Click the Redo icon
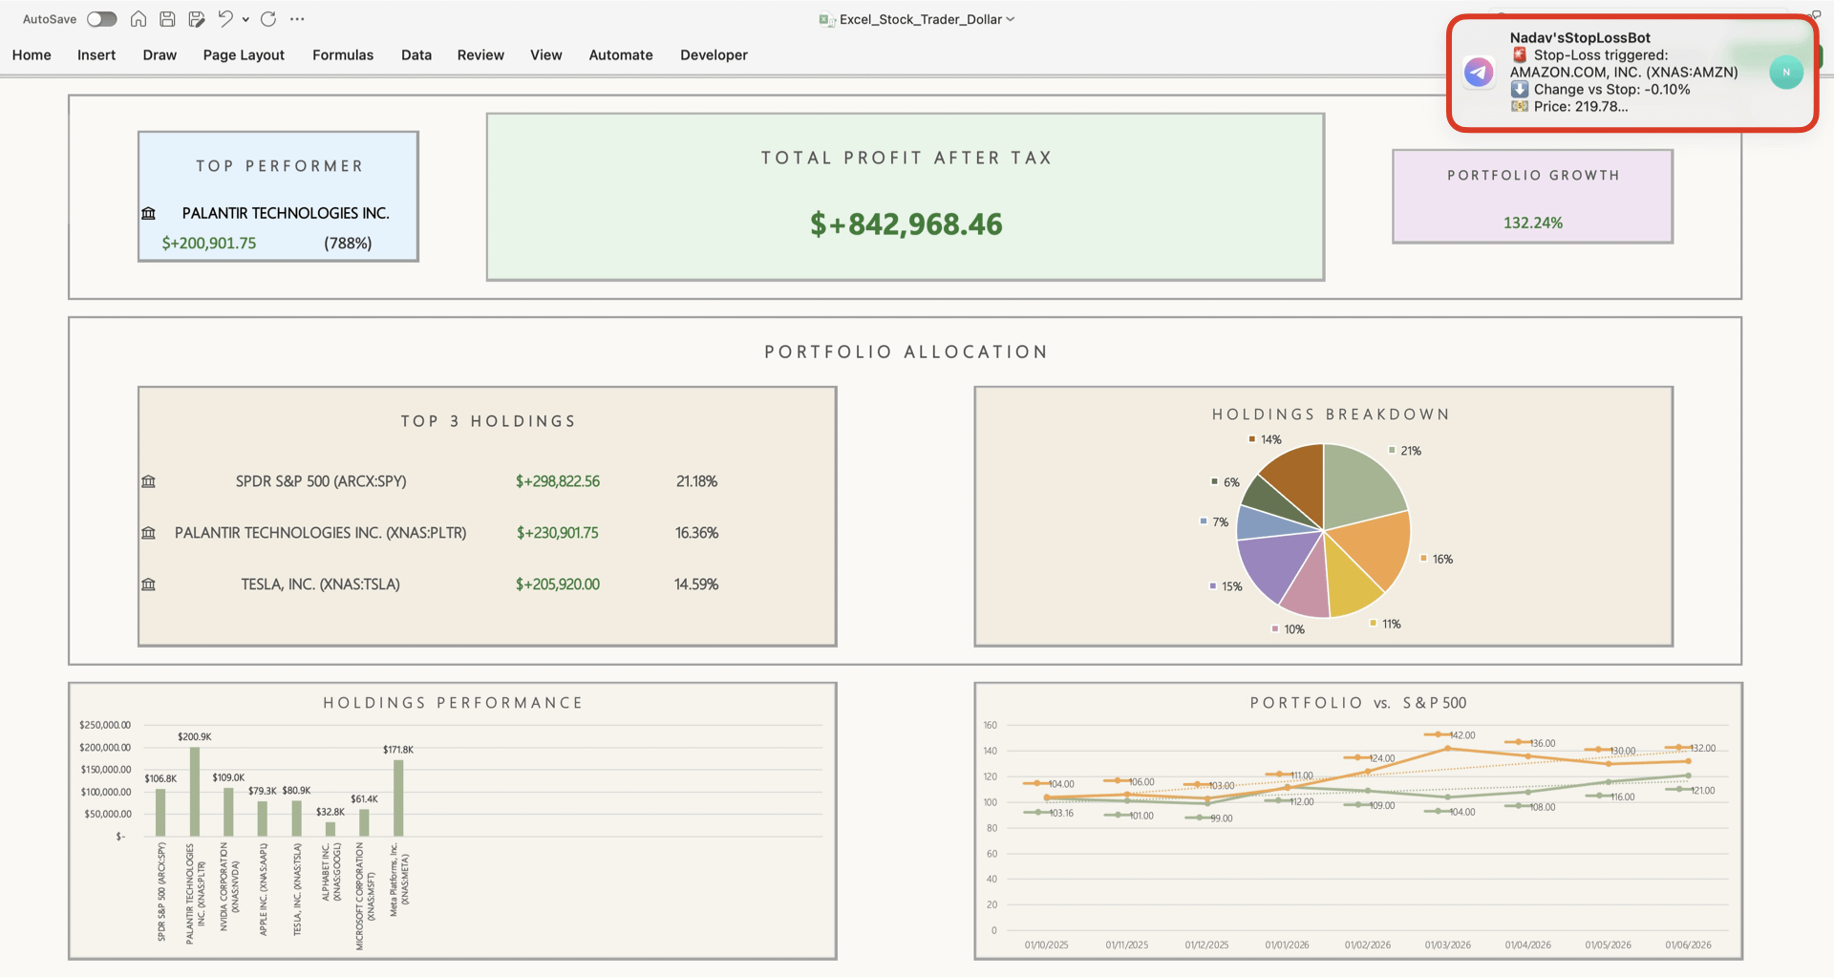Image resolution: width=1834 pixels, height=978 pixels. 268,19
